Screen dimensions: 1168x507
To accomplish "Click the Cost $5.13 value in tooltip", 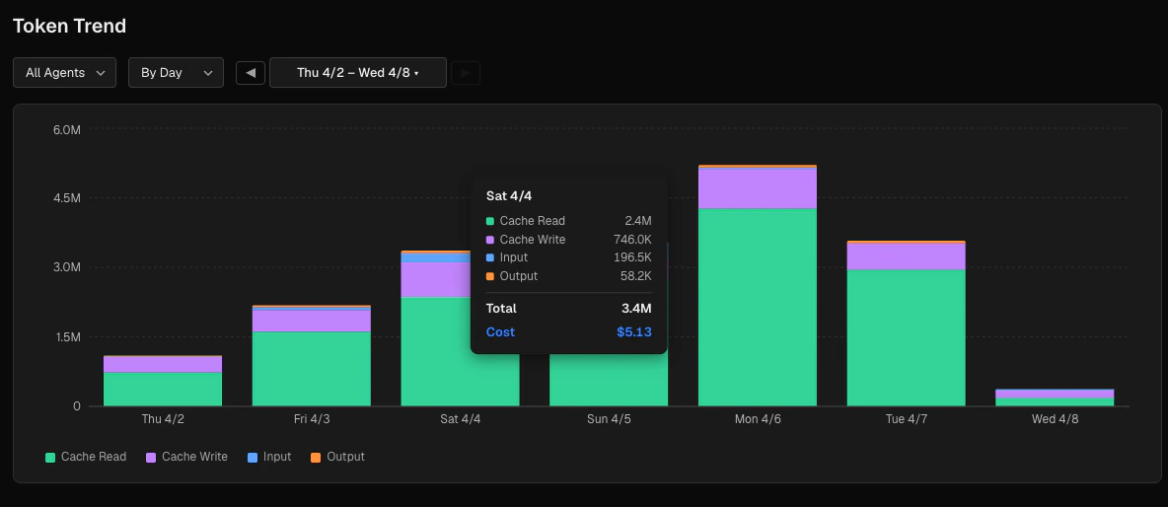I will tap(634, 332).
